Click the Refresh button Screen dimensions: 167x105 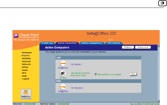[128, 47]
